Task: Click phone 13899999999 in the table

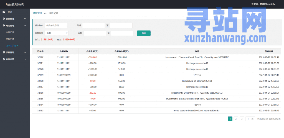Action: 64,75
